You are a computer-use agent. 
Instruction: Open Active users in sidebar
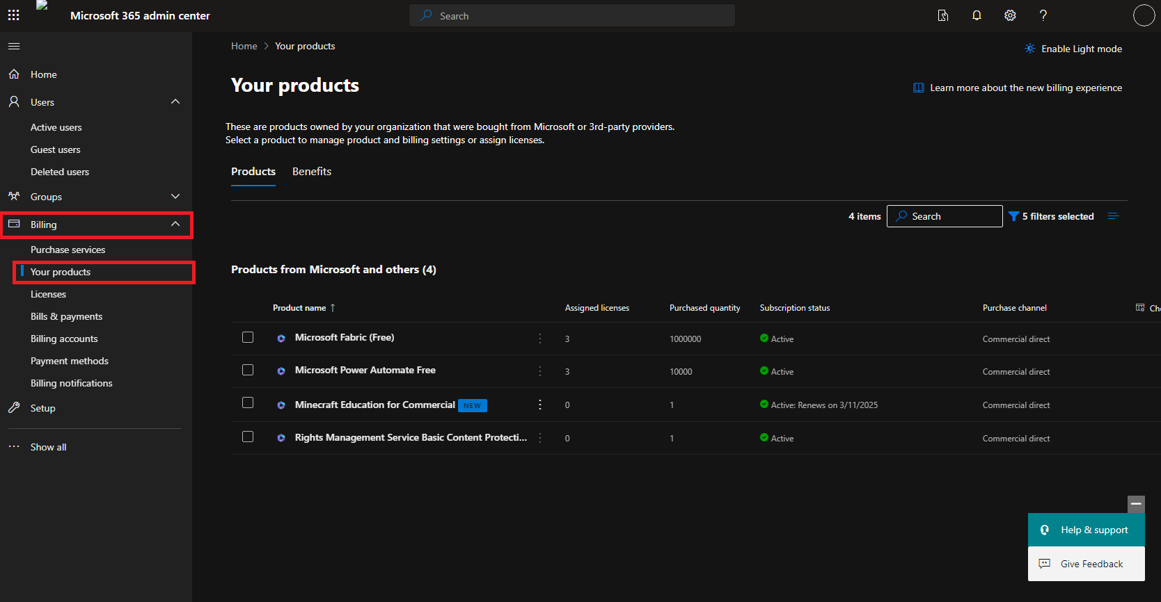56,127
